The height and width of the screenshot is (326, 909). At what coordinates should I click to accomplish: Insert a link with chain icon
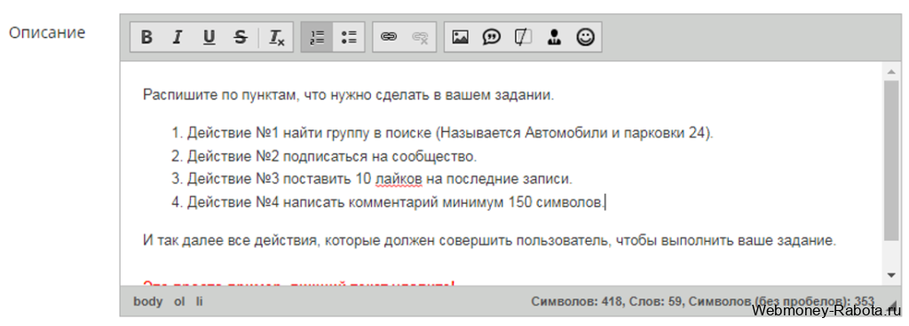click(389, 37)
